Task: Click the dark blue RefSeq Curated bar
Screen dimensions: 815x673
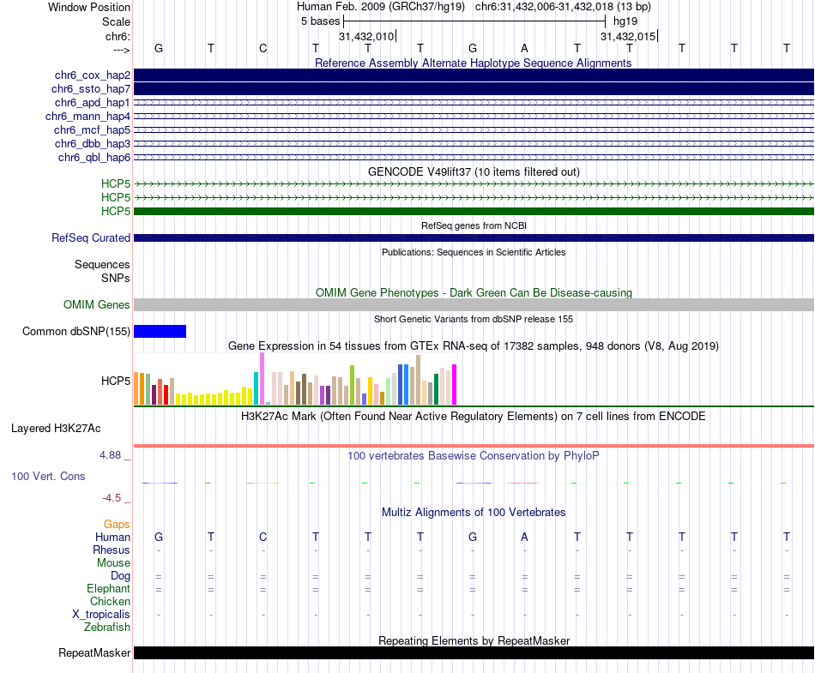Action: click(x=474, y=237)
